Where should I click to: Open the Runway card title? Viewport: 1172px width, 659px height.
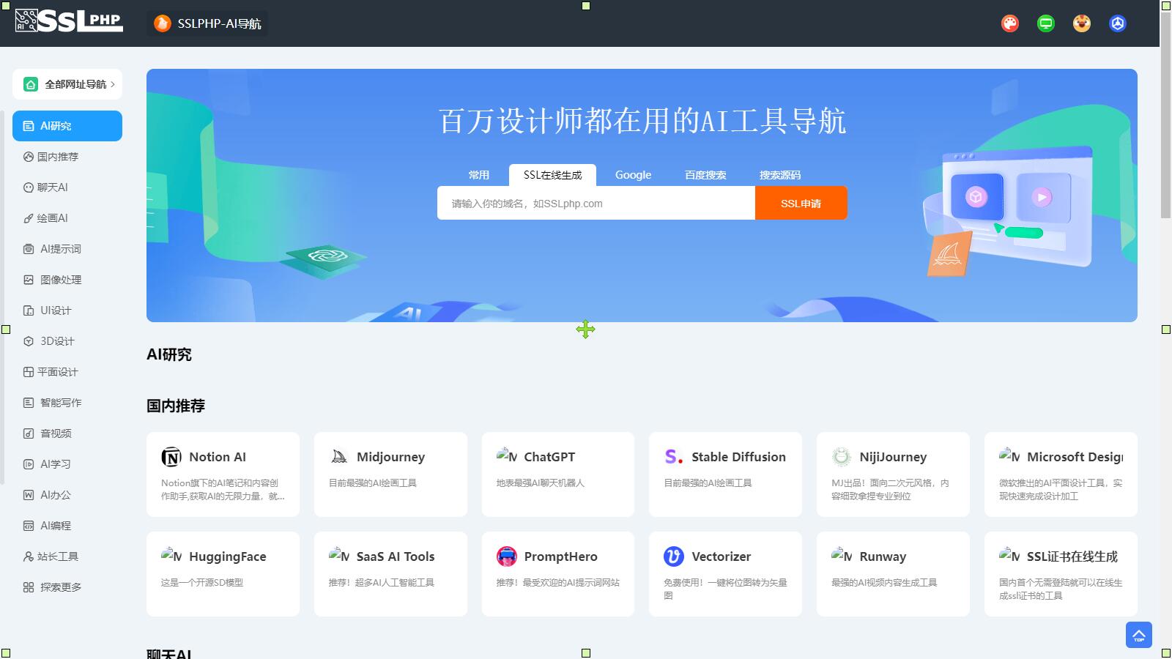click(x=883, y=556)
